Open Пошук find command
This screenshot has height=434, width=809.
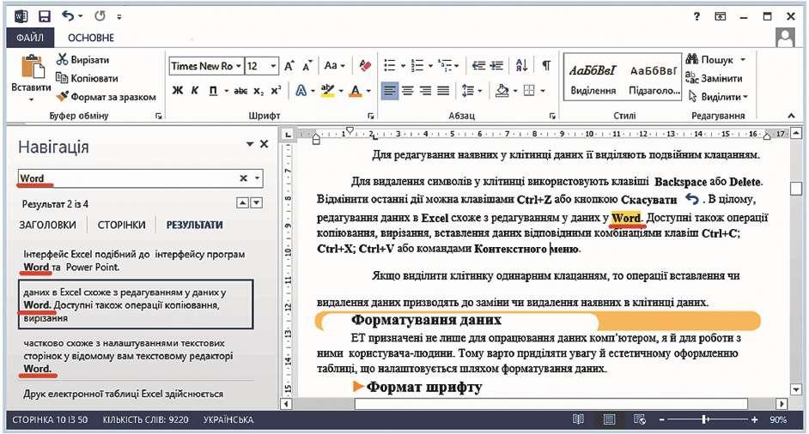coord(710,60)
